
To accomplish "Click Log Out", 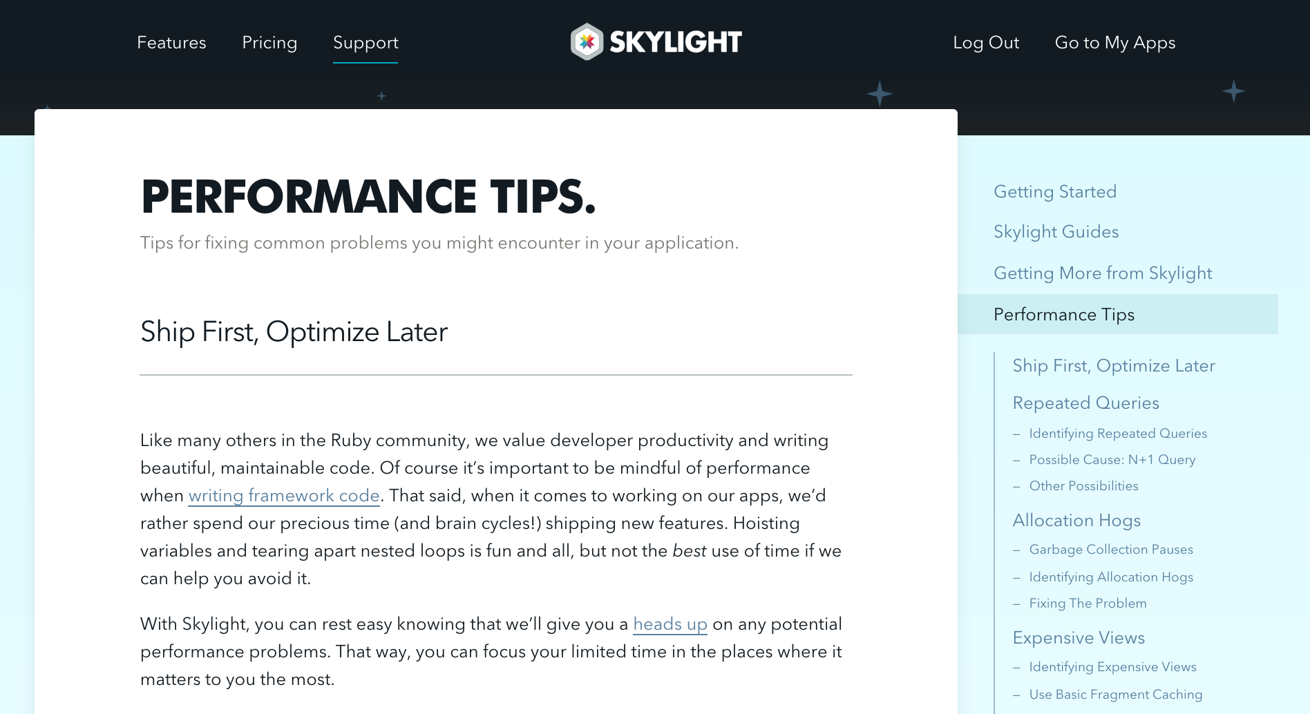I will click(986, 42).
